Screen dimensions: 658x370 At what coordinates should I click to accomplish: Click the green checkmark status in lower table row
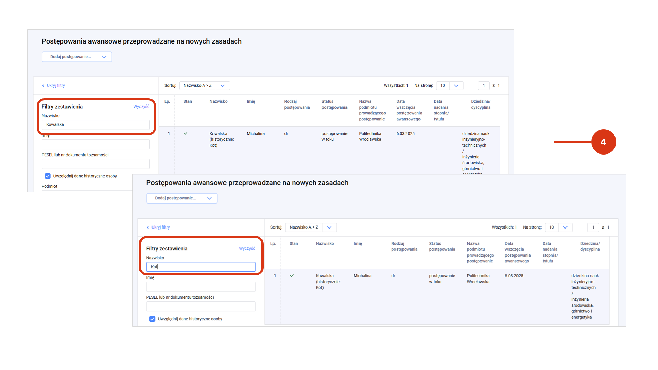[x=292, y=275]
